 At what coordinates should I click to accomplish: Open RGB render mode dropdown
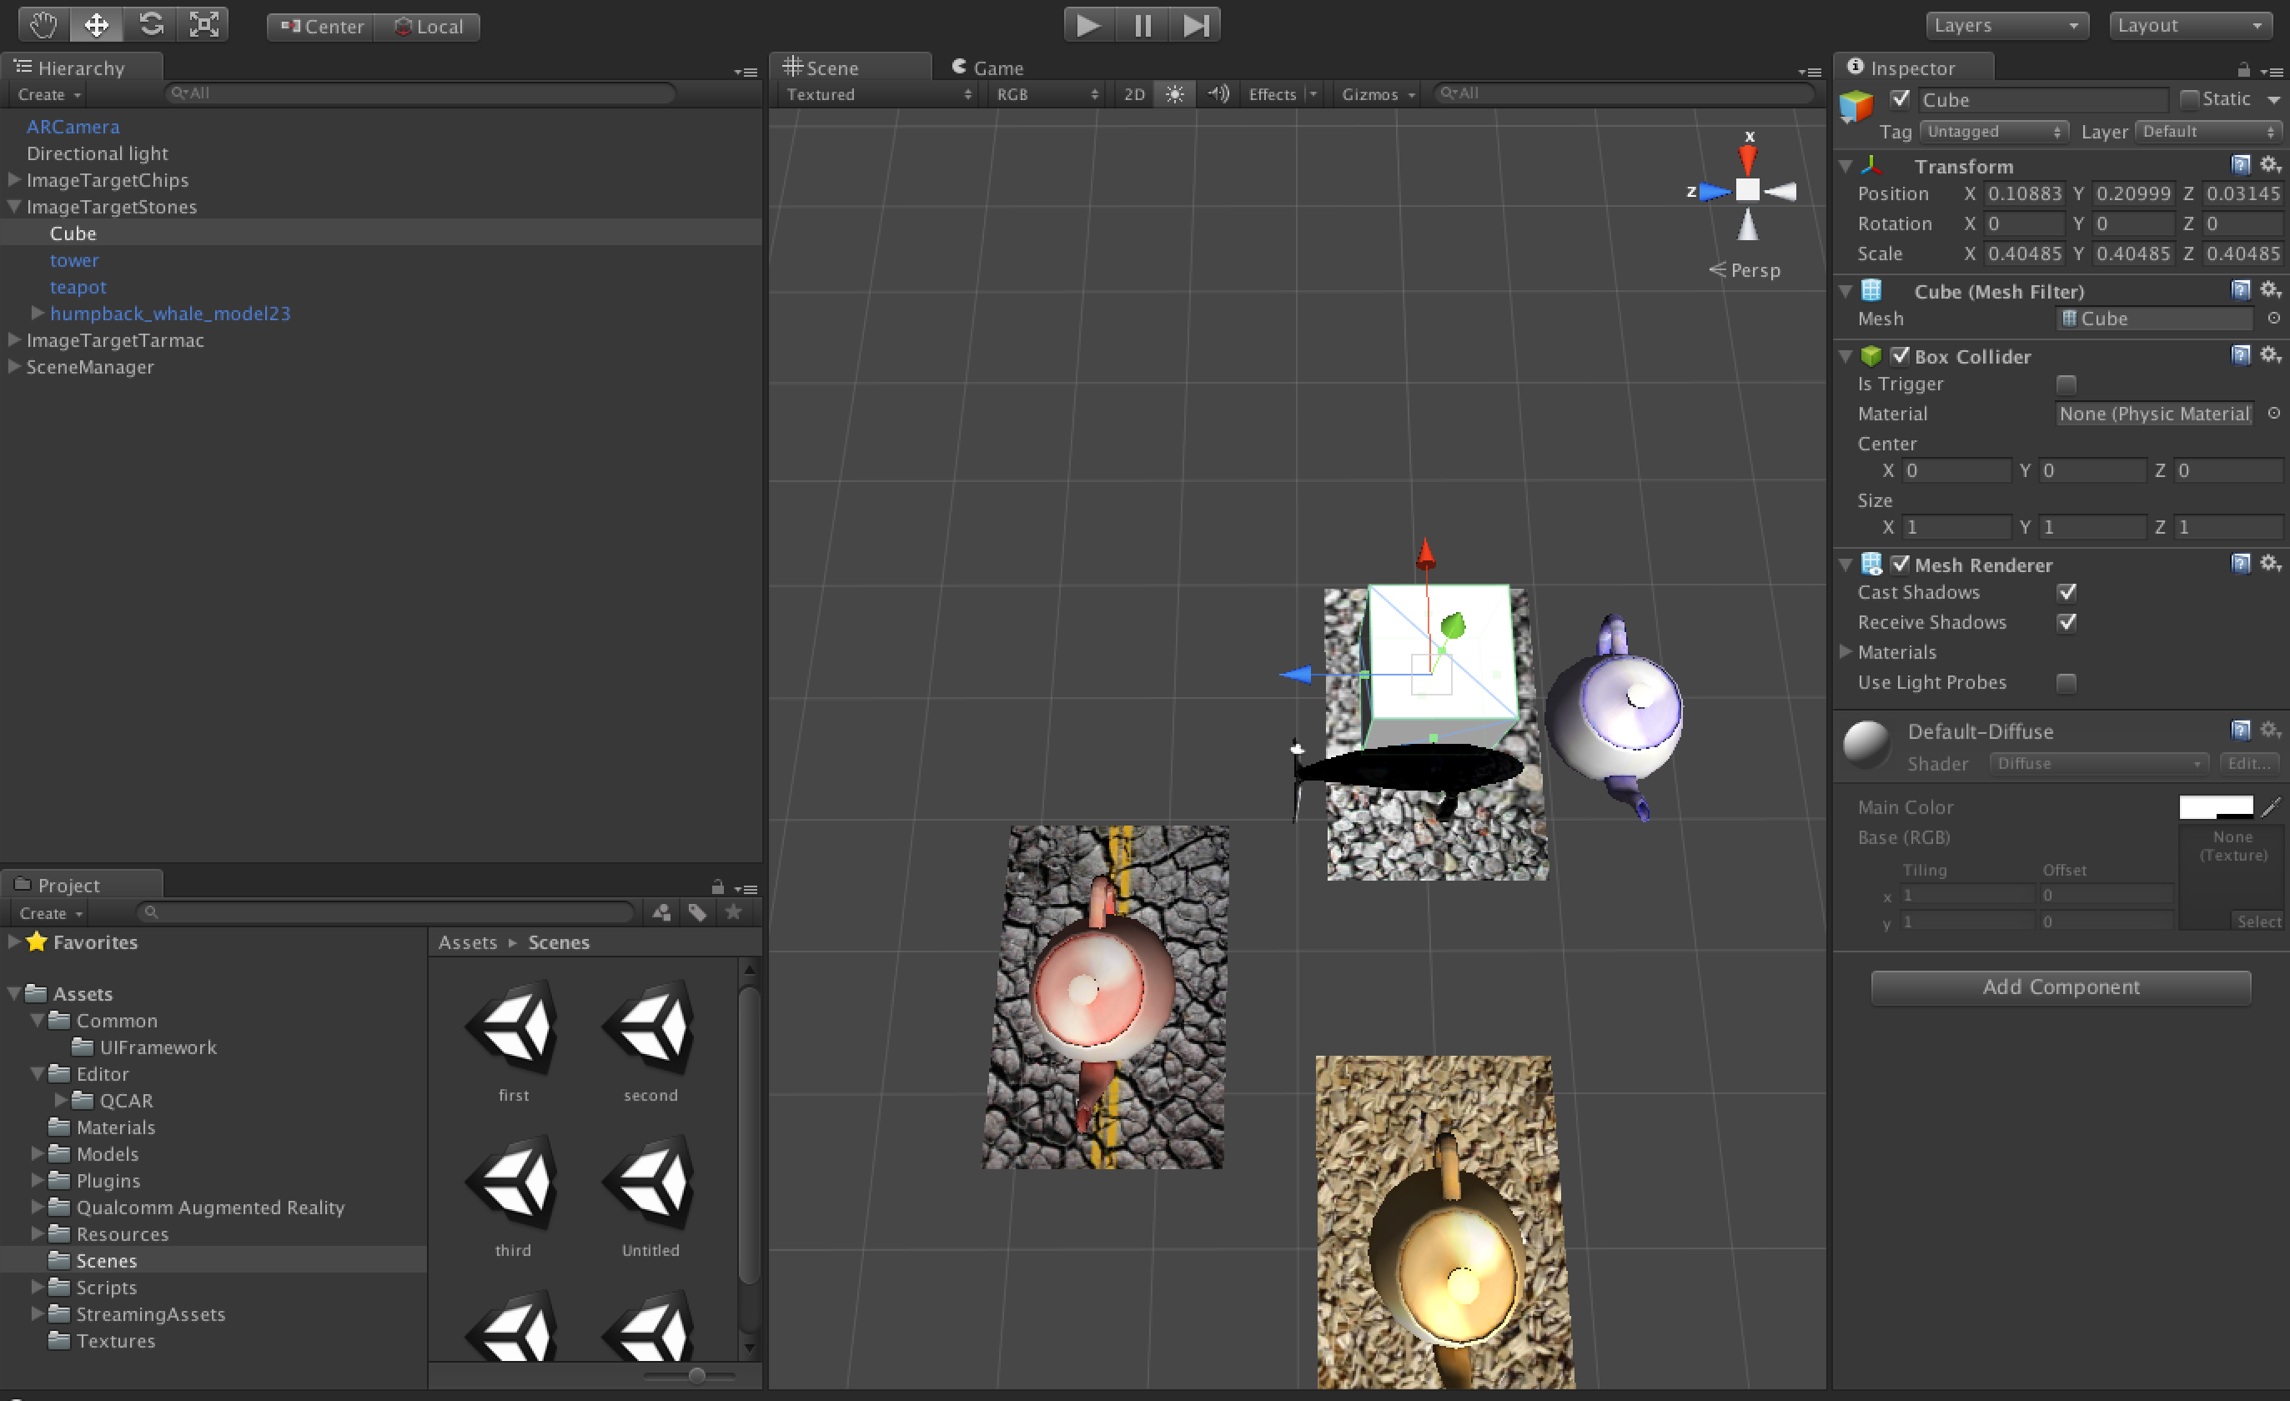coord(1047,94)
